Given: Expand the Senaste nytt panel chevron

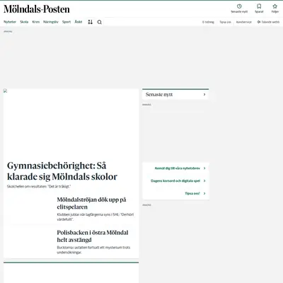Looking at the screenshot, I should tap(204, 95).
